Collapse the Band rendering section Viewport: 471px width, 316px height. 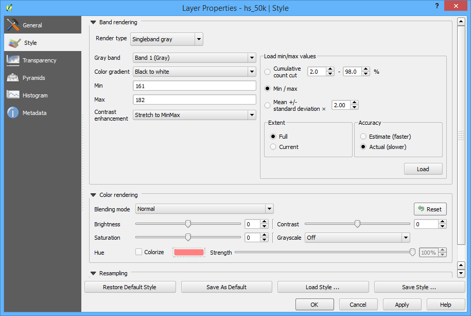coord(93,22)
